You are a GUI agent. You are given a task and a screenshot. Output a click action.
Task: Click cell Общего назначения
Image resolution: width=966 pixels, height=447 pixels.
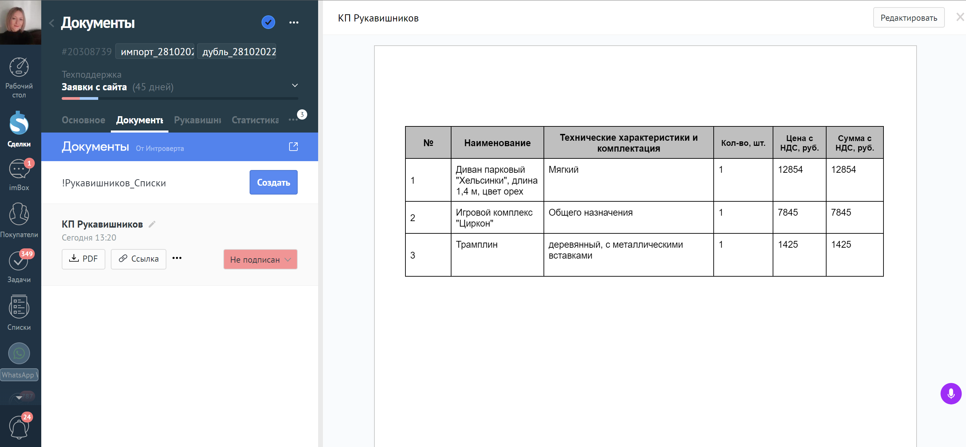[628, 218]
